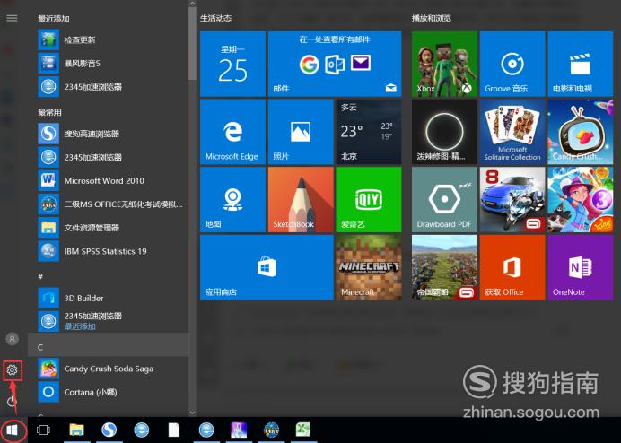Open the Photos tile (照片)

tap(301, 132)
